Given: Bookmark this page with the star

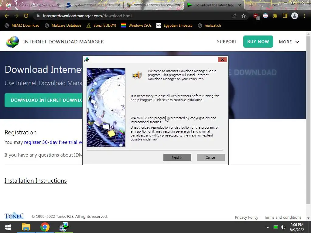Looking at the screenshot, I should click(x=244, y=16).
